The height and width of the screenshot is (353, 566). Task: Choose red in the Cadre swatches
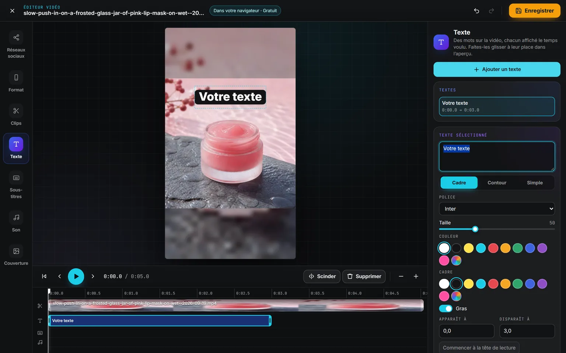tap(493, 284)
